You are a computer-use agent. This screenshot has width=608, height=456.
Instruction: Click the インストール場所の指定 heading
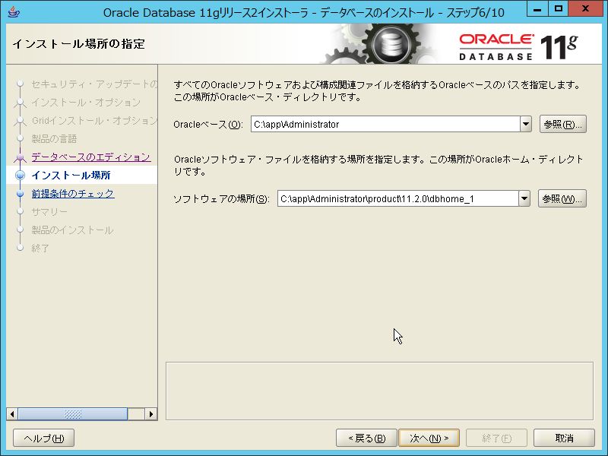point(79,44)
